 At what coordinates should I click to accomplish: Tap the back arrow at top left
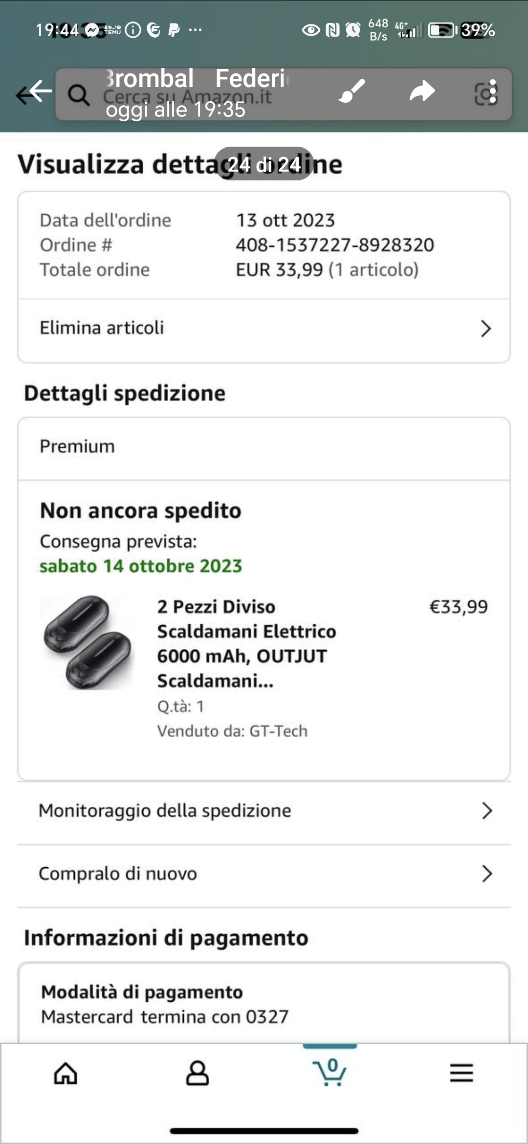34,92
